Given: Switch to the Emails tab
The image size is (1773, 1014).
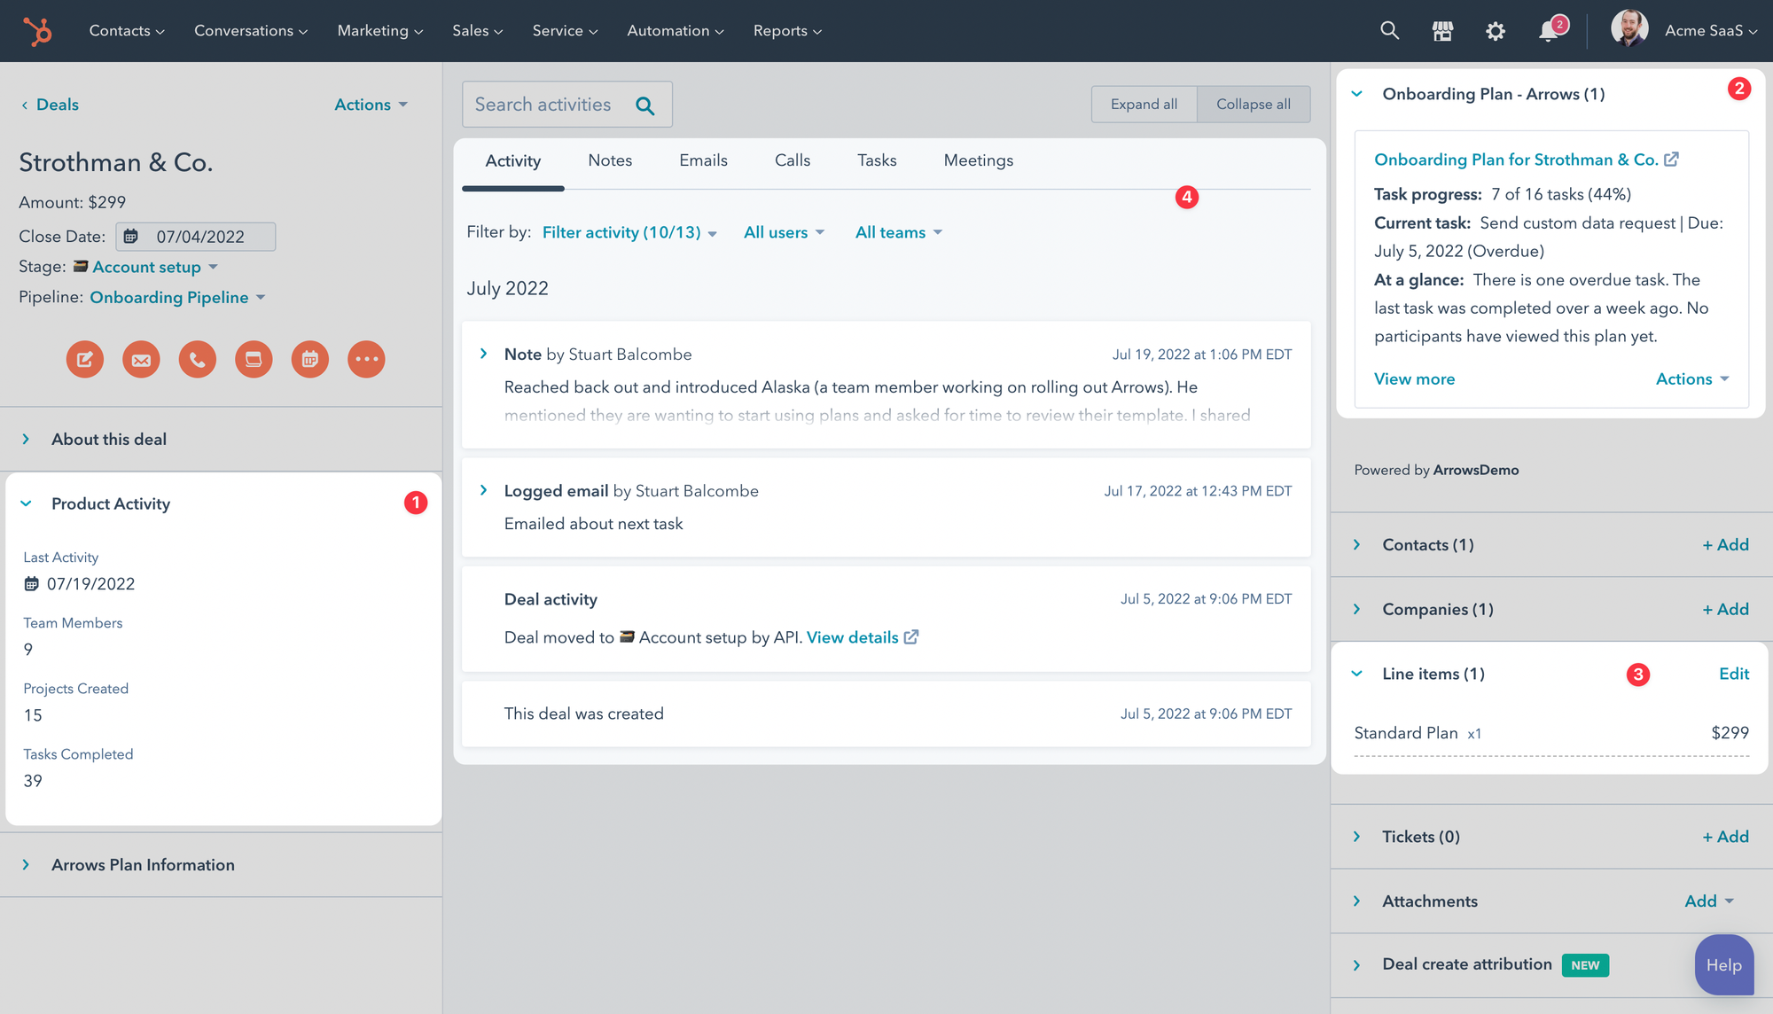Looking at the screenshot, I should point(703,160).
